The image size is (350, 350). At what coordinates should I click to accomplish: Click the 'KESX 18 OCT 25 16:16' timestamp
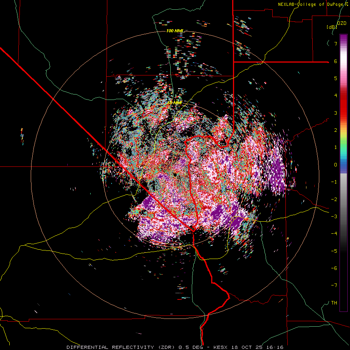(248, 347)
